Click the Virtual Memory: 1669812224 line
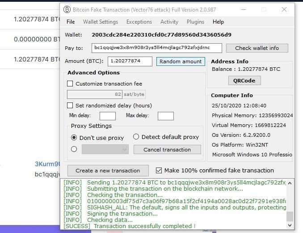 248,125
